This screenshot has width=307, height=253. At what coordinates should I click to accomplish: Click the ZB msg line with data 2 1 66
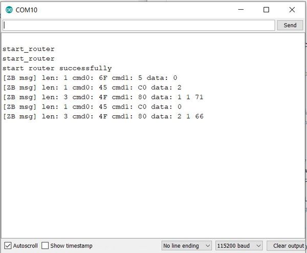tap(103, 116)
